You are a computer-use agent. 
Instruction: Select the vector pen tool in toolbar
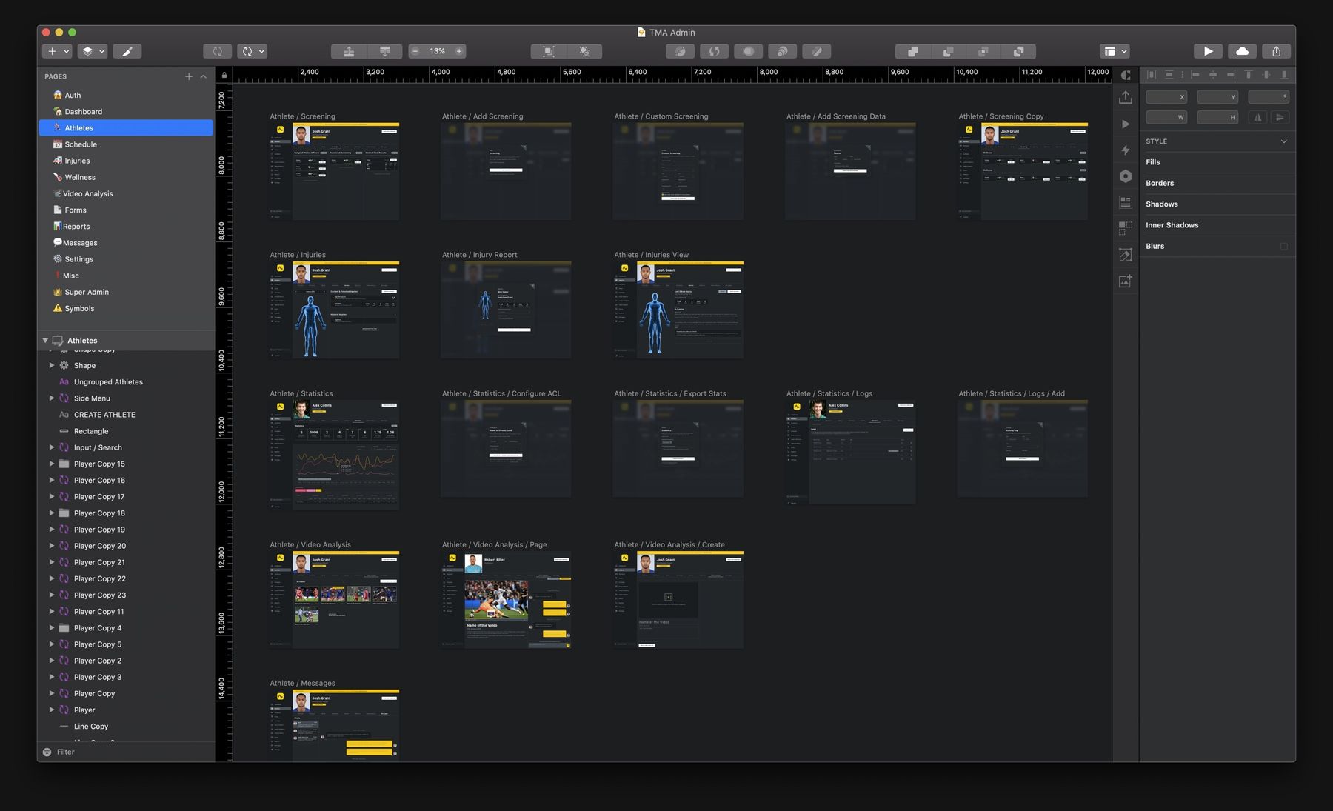click(x=127, y=51)
